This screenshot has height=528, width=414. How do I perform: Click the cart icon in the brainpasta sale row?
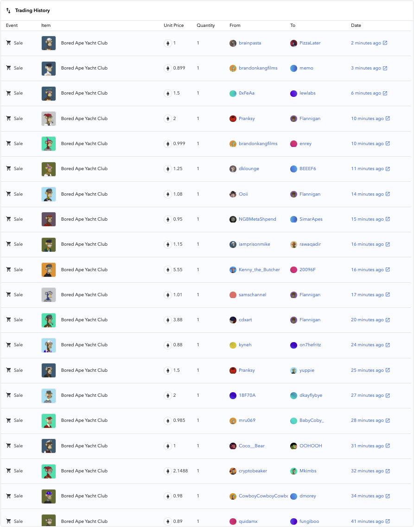coord(8,43)
